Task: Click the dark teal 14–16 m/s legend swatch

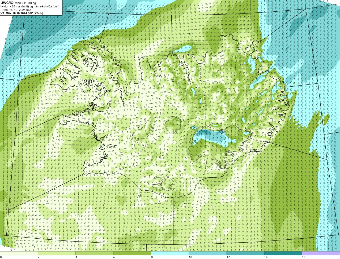Action: point(283,253)
